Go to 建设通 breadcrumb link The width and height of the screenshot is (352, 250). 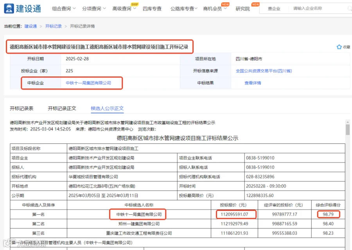point(31,26)
